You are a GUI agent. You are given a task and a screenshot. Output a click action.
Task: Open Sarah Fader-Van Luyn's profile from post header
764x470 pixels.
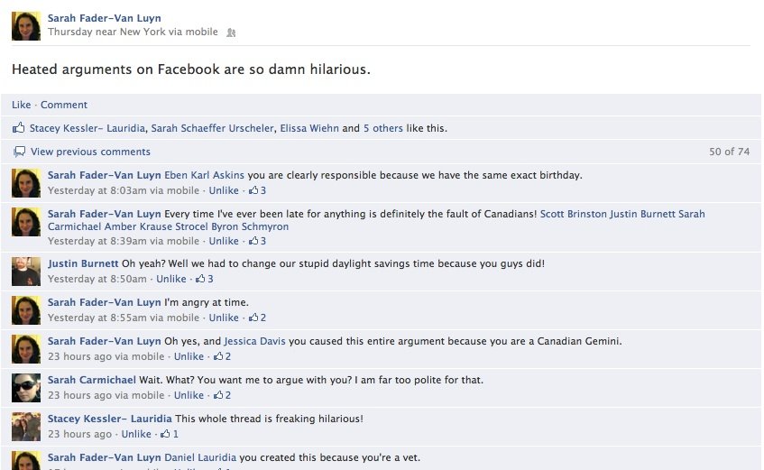[x=104, y=18]
